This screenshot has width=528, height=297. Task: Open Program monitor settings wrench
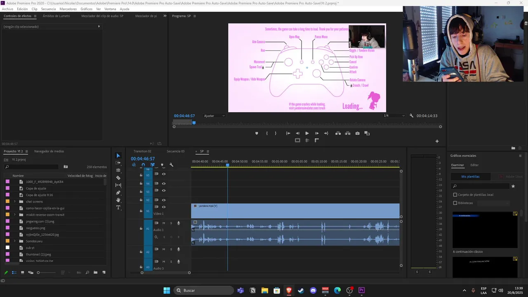click(411, 116)
